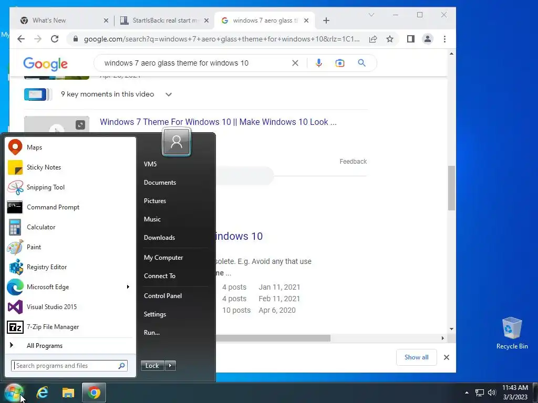The image size is (538, 403).
Task: Click Connect To in Start menu
Action: [x=160, y=276]
